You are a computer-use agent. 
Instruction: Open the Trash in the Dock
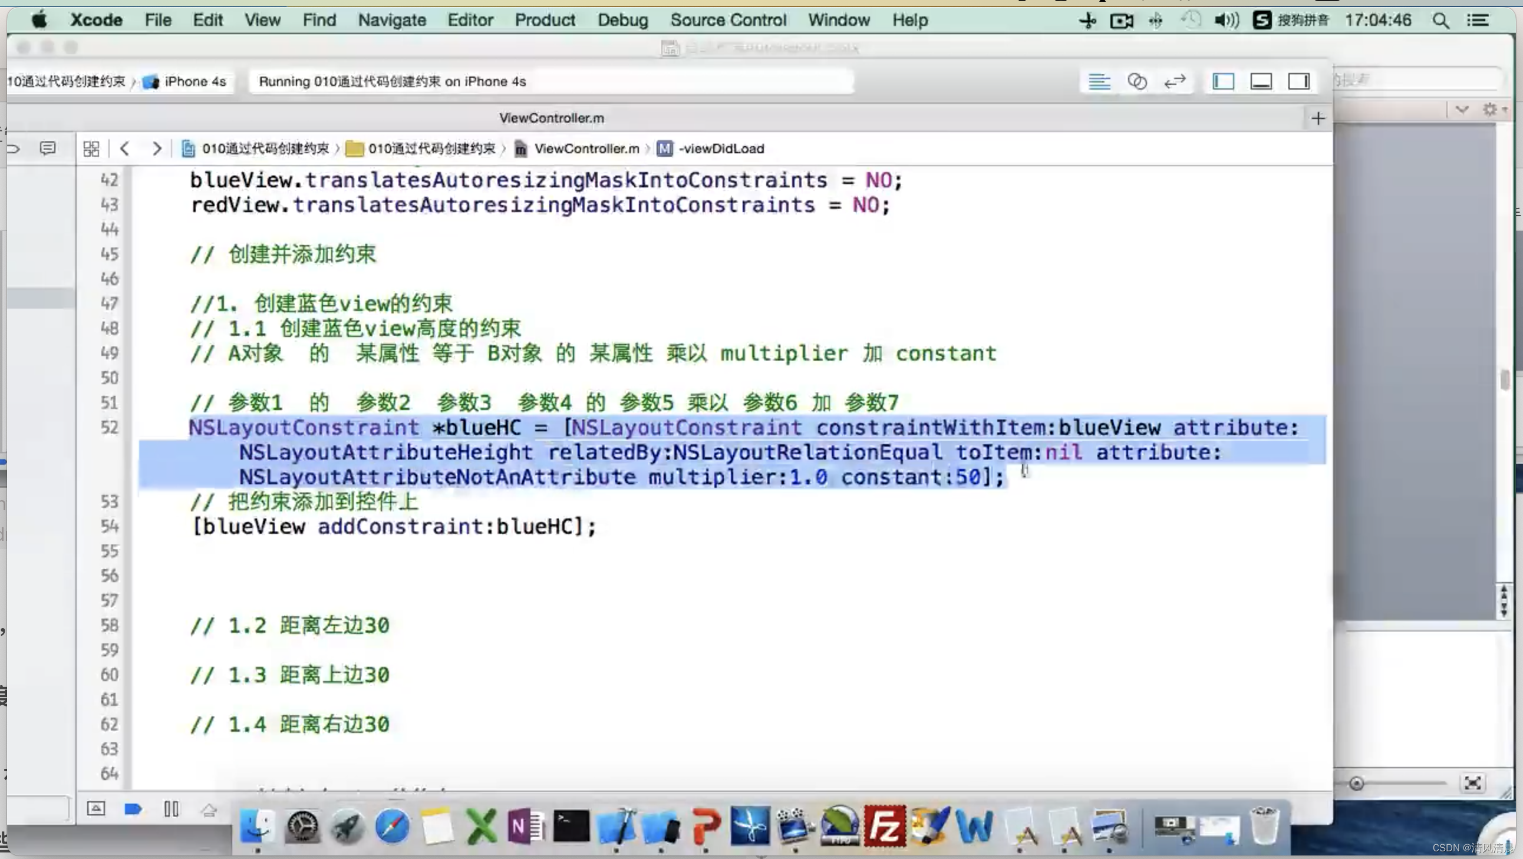click(1265, 825)
